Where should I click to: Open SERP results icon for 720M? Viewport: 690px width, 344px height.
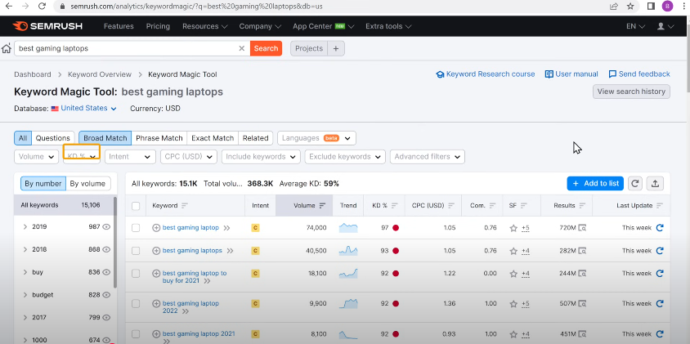(x=583, y=228)
